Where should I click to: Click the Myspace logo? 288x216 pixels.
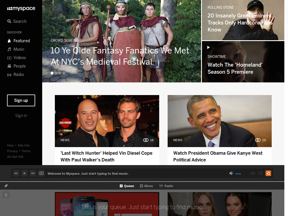pos(21,8)
